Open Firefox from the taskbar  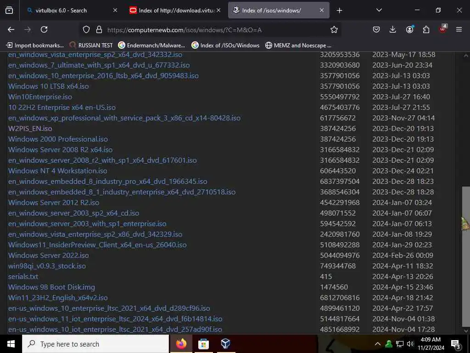point(181,344)
